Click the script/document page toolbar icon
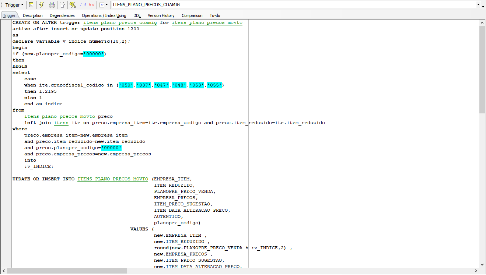 pyautogui.click(x=31, y=5)
